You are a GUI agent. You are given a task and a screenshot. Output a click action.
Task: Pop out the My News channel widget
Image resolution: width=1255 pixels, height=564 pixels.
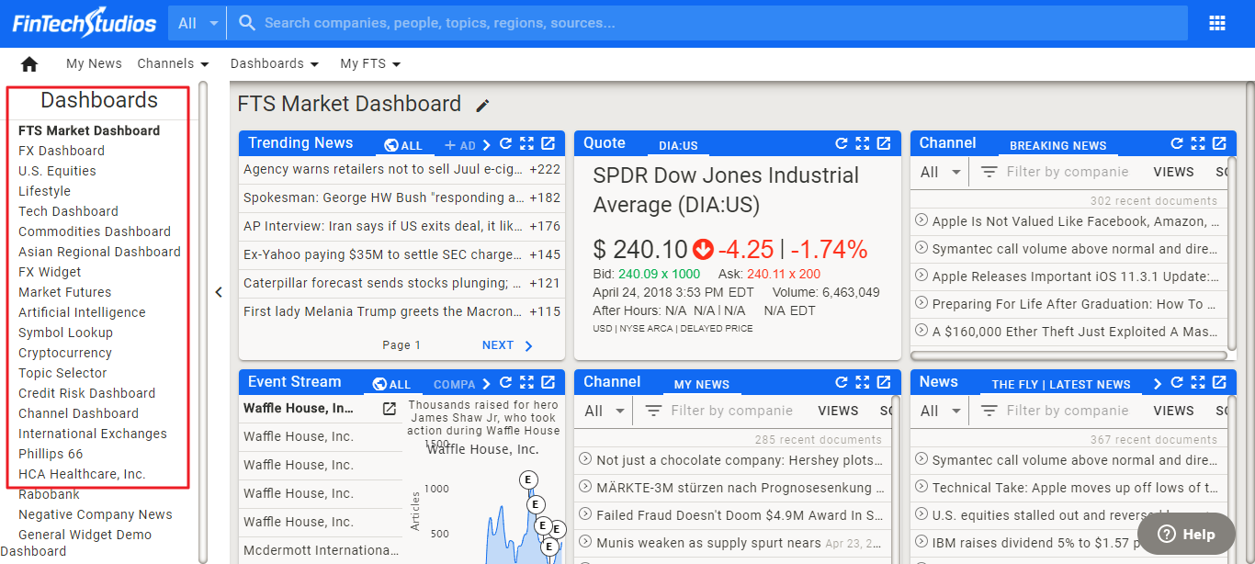click(883, 383)
